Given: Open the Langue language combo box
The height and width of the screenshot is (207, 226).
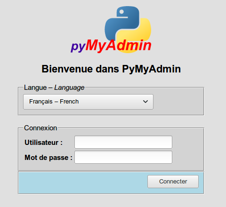Looking at the screenshot, I should 88,102.
